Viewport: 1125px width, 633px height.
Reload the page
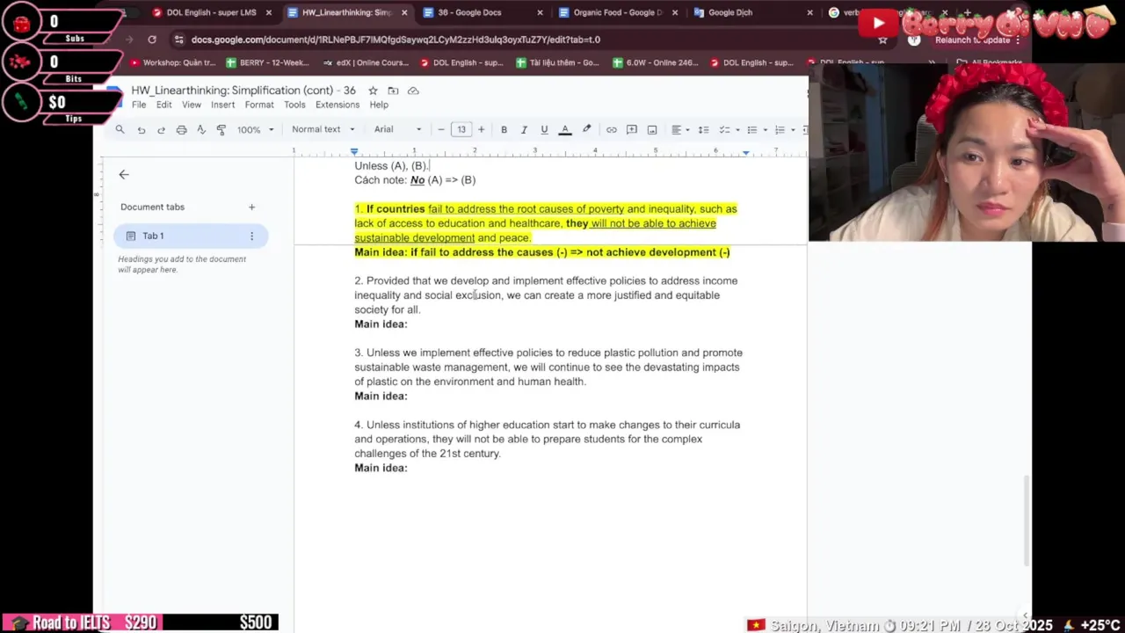(152, 40)
